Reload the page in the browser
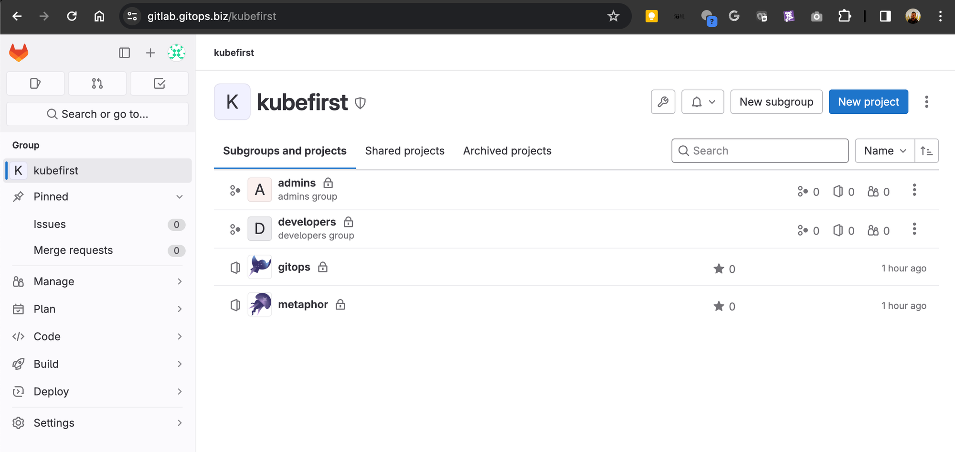This screenshot has width=955, height=452. click(x=72, y=16)
